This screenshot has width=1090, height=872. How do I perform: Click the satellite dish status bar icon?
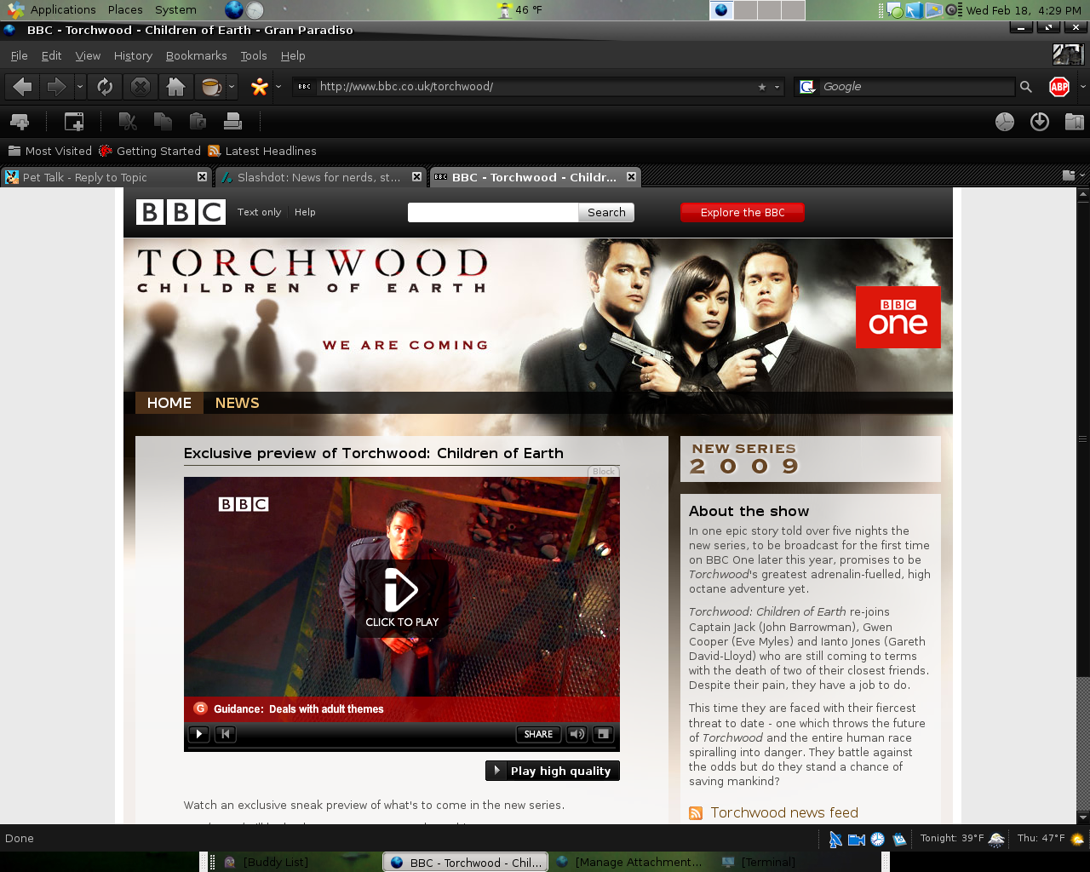pyautogui.click(x=835, y=840)
